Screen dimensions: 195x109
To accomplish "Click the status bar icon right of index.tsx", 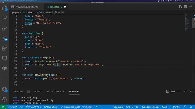I will [97, 107].
